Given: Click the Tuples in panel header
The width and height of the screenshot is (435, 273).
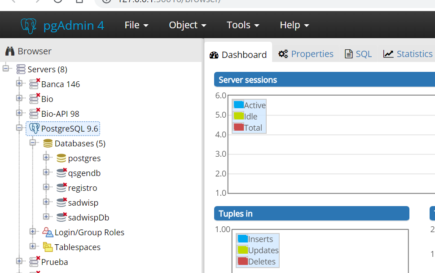Looking at the screenshot, I should tap(312, 213).
